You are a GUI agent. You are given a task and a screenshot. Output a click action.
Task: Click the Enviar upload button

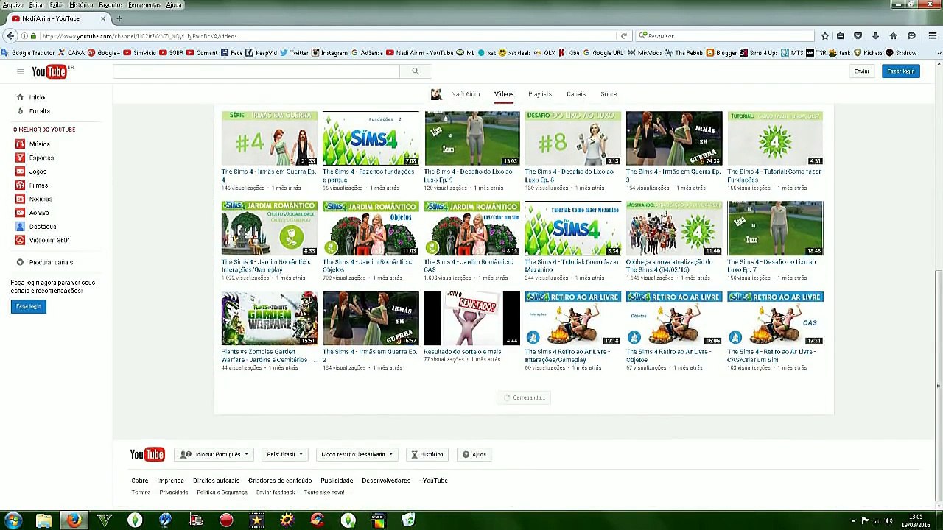tap(862, 71)
